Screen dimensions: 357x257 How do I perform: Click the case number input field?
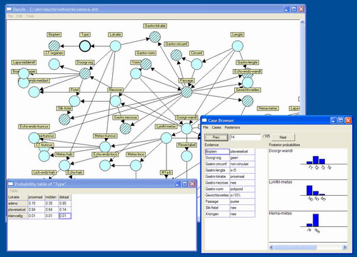click(x=245, y=137)
